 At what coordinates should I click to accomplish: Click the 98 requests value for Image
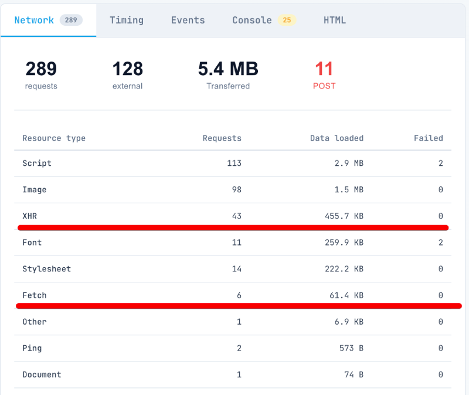[x=237, y=189]
